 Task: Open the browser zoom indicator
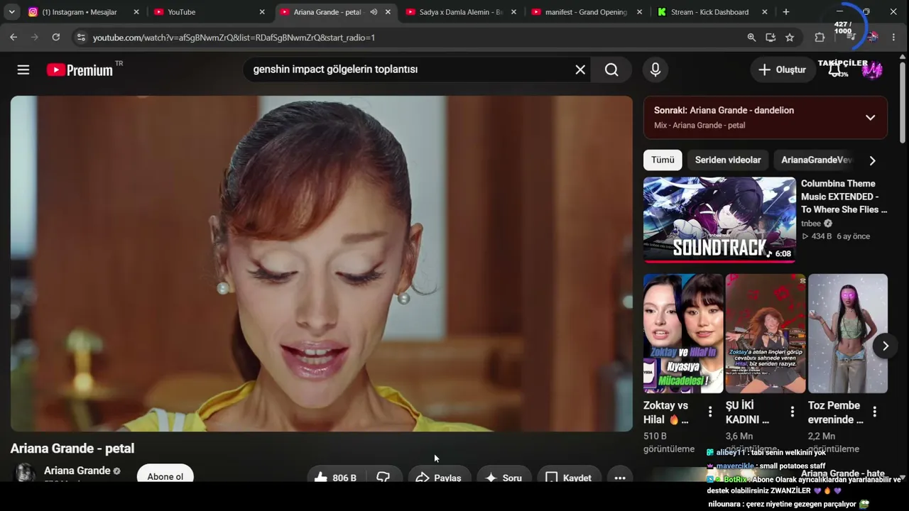[x=751, y=37]
